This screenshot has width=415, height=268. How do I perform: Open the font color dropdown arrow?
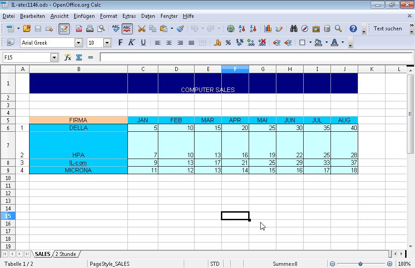pyautogui.click(x=343, y=42)
